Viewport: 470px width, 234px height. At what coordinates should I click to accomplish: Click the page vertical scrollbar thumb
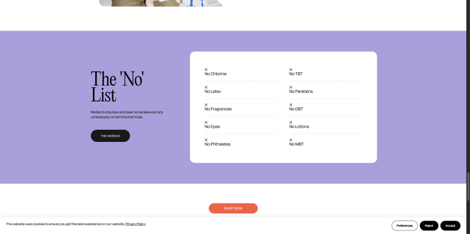468,186
